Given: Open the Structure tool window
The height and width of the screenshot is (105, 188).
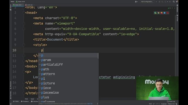Looking at the screenshot, I should point(11,85).
